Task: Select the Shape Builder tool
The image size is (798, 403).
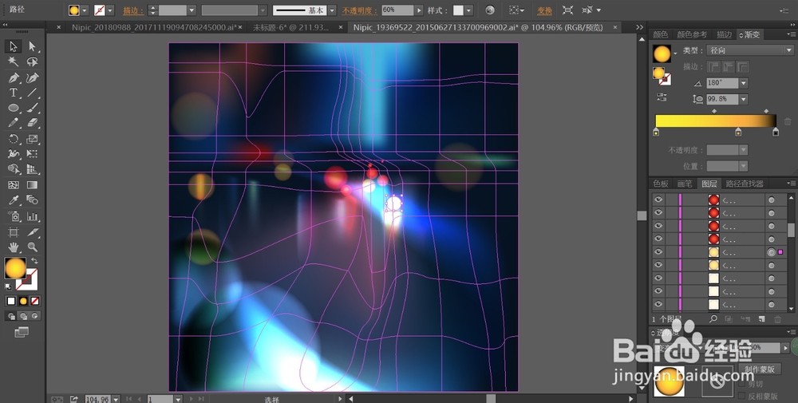Action: click(14, 169)
